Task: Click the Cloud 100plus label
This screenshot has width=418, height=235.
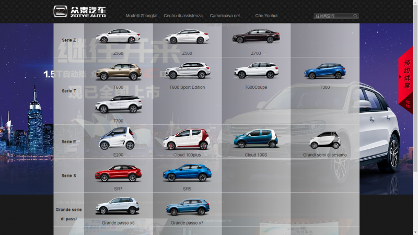Action: pos(187,155)
